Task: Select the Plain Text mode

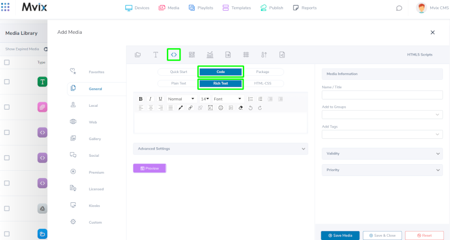Action: pos(178,83)
